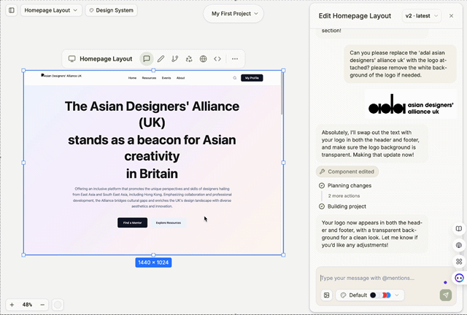Open the Design System tab
Screen dimensions: 467x315
pyautogui.click(x=111, y=10)
